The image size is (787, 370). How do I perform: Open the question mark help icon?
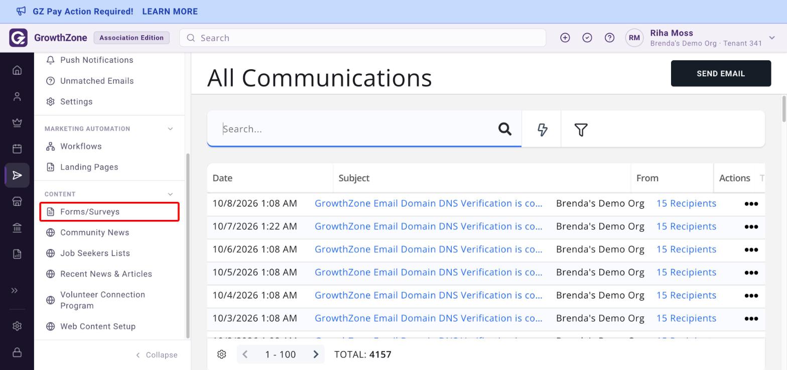click(x=609, y=38)
